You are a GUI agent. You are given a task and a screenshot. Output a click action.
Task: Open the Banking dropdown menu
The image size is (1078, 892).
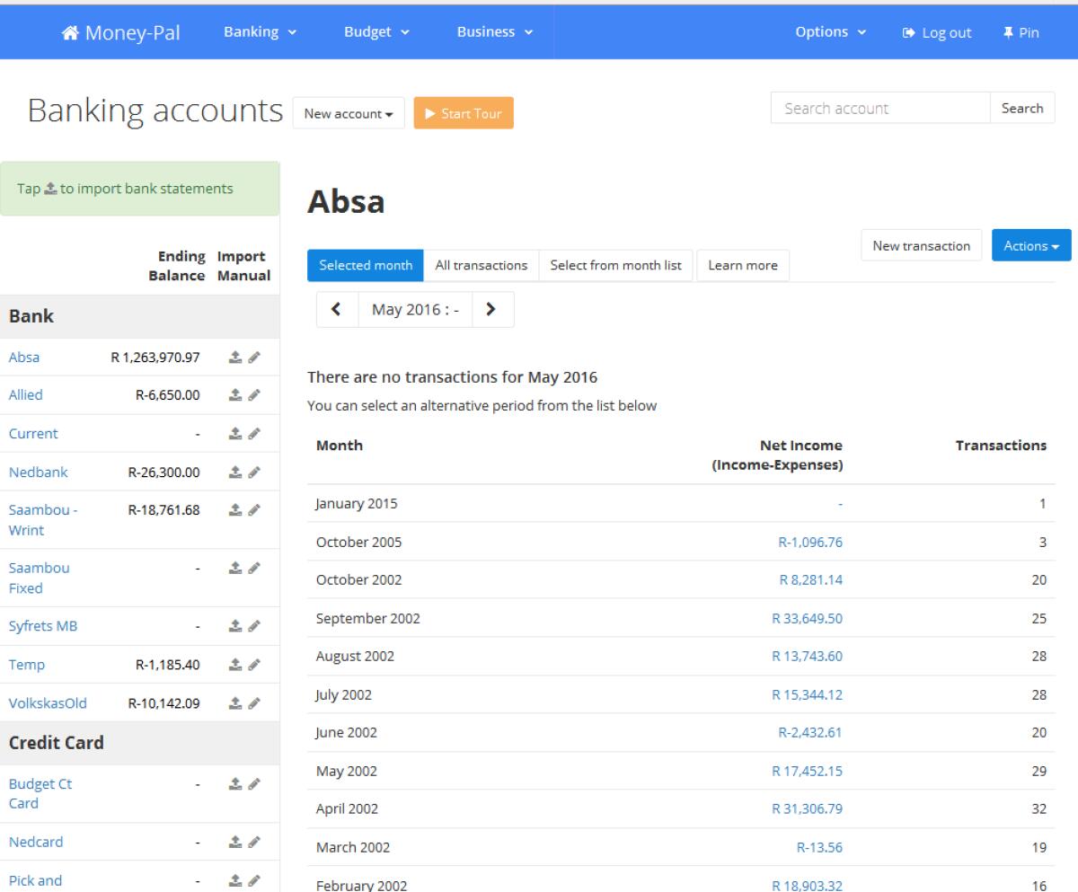point(260,32)
